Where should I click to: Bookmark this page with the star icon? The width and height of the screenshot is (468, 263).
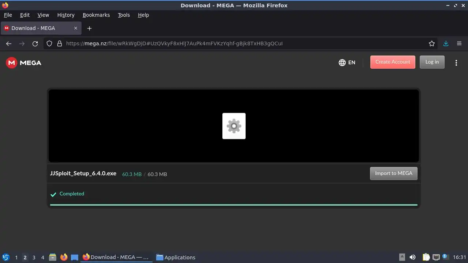(432, 43)
